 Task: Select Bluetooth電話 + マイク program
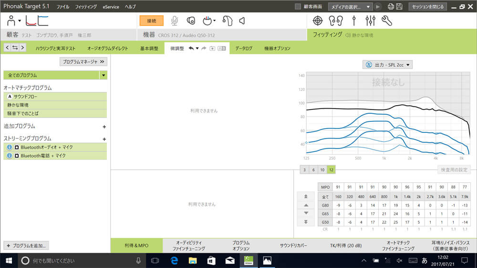pyautogui.click(x=55, y=156)
